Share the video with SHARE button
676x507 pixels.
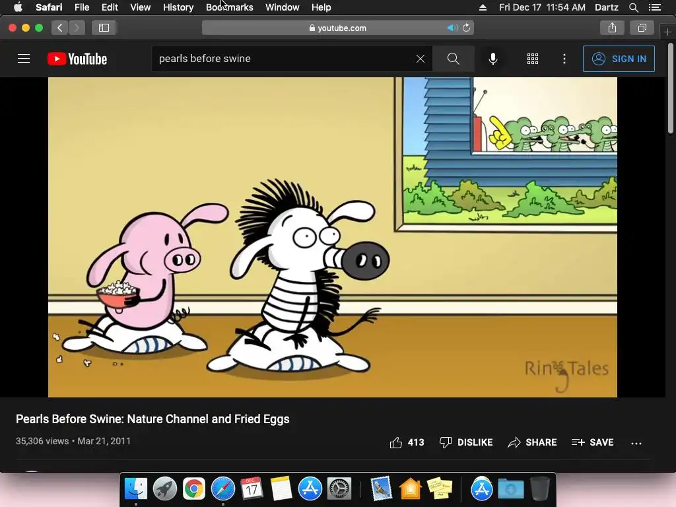coord(532,442)
